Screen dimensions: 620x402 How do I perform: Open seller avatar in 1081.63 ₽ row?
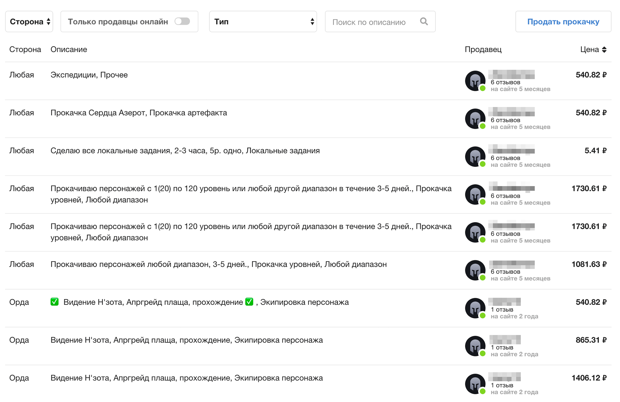[x=475, y=270]
